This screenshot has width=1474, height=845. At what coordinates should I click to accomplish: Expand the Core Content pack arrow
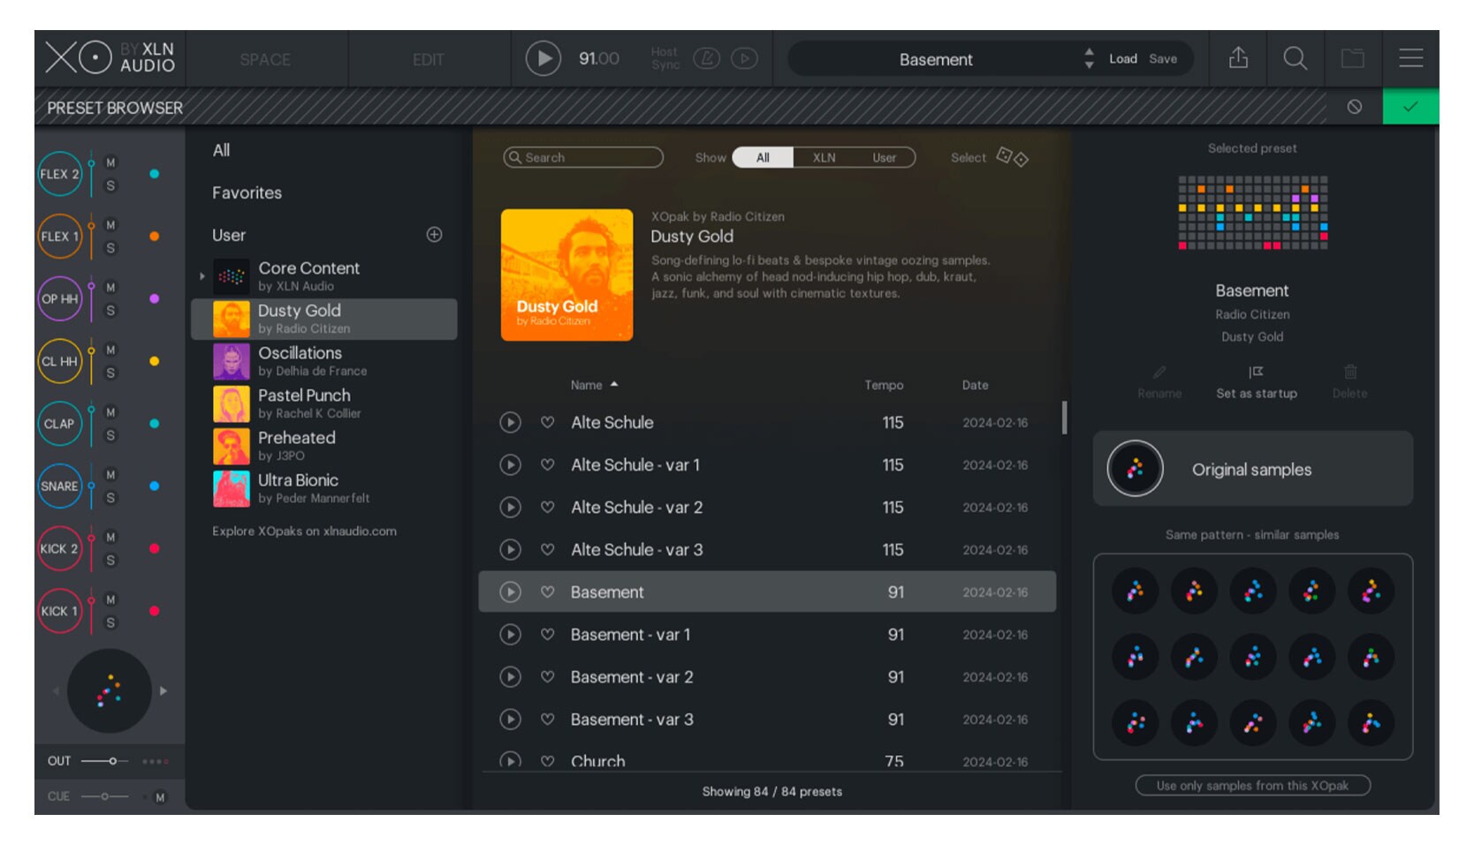(202, 276)
